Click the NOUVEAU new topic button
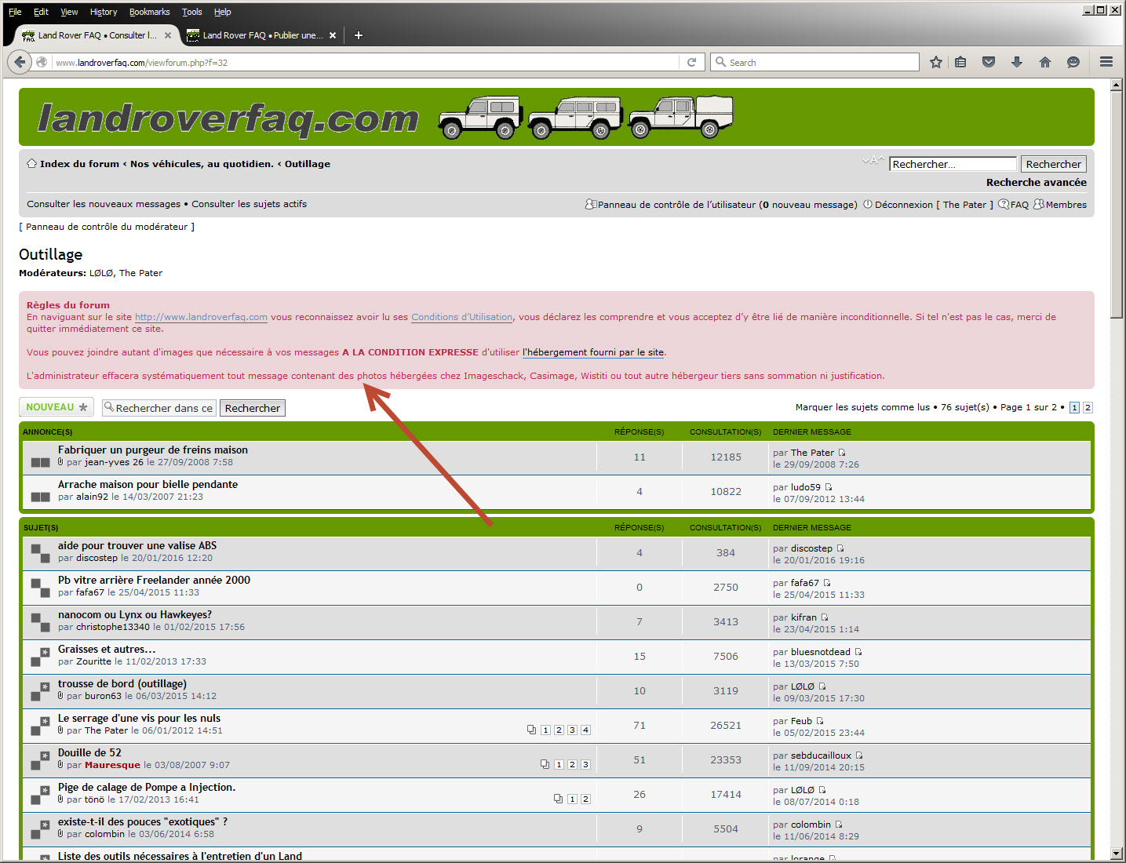 tap(56, 407)
